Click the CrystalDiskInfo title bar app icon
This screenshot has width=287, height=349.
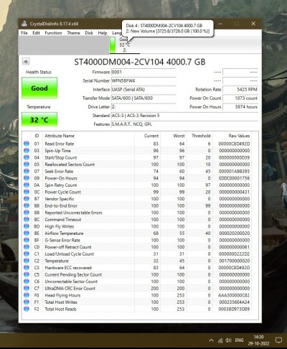(x=24, y=24)
